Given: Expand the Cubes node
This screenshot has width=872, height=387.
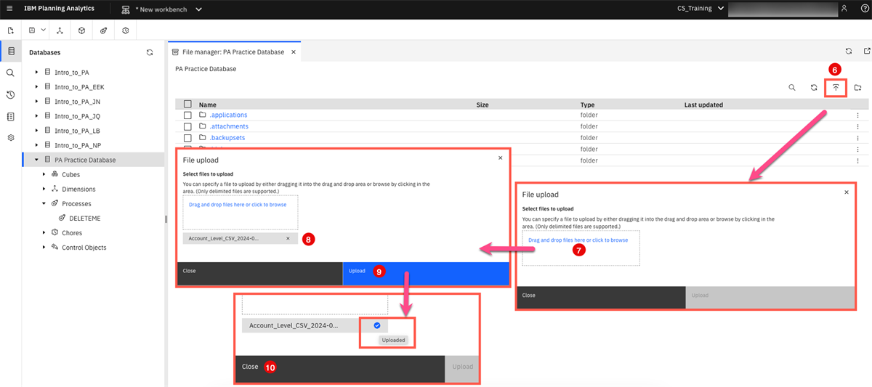Looking at the screenshot, I should pos(44,174).
